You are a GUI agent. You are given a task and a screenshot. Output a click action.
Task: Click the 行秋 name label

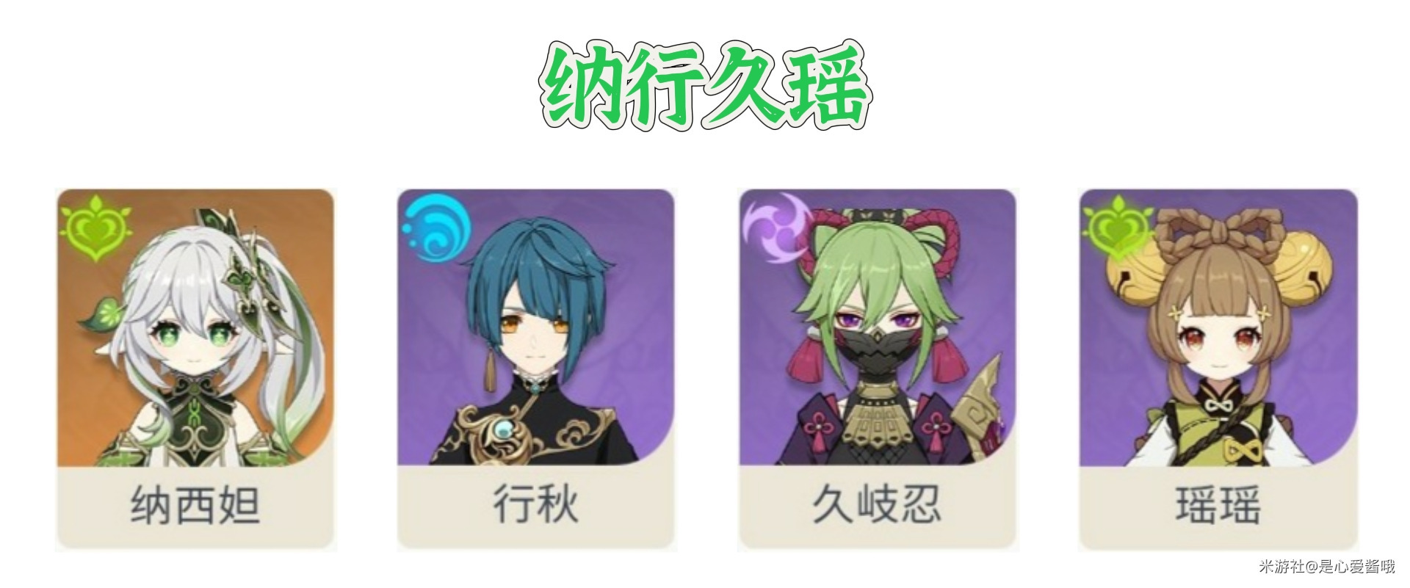point(536,506)
